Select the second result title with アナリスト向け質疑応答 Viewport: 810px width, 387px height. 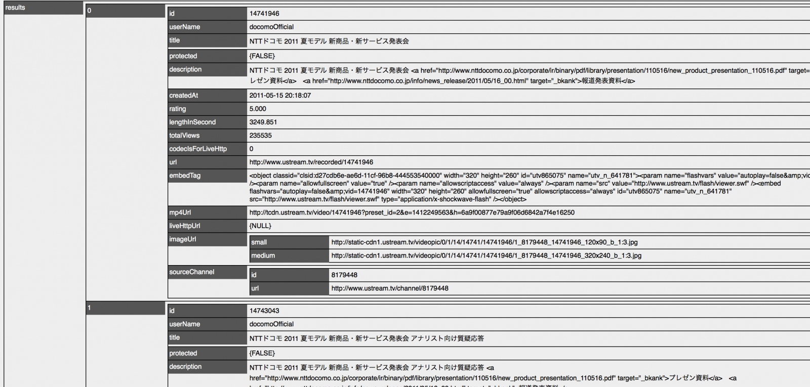pos(367,338)
